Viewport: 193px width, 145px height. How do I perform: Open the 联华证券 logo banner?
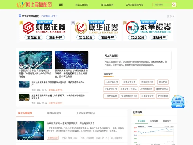[x=96, y=28]
